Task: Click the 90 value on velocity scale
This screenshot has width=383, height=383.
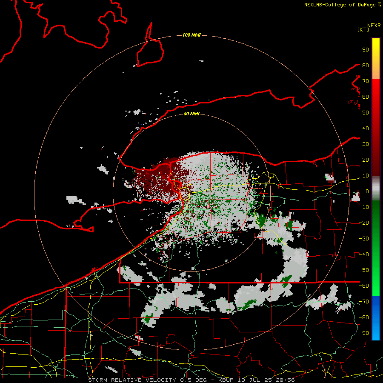Action: (x=366, y=50)
